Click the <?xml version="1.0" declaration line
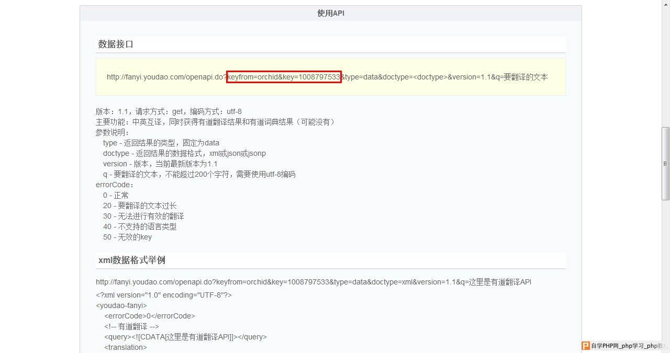The height and width of the screenshot is (353, 670). pos(164,295)
